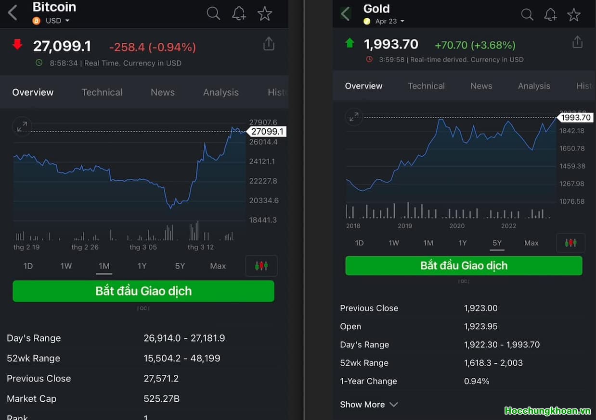Expand Show More in Gold details
The height and width of the screenshot is (420, 596).
pyautogui.click(x=369, y=405)
